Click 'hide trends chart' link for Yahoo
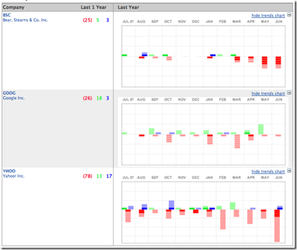297x250 pixels. click(x=268, y=171)
